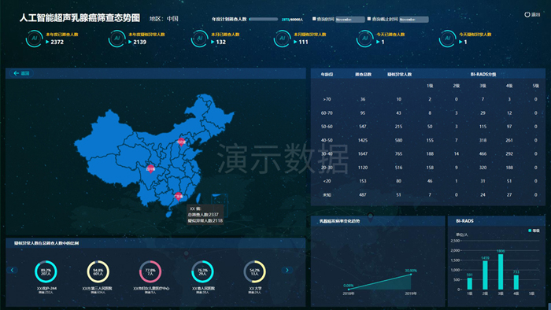551x310 pixels.
Task: Click the 第三人民医院 yellow donut chart
Action: click(x=98, y=271)
